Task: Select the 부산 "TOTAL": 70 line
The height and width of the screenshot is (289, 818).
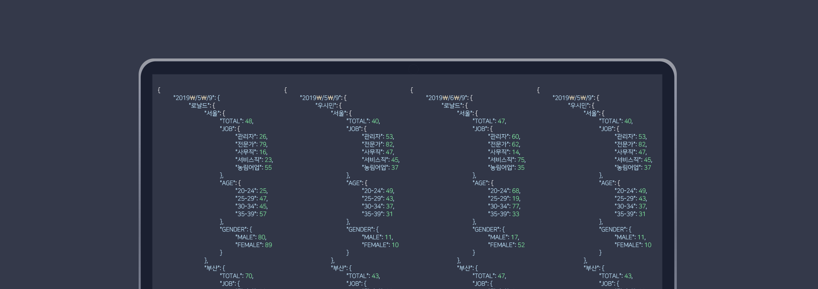Action: click(236, 276)
